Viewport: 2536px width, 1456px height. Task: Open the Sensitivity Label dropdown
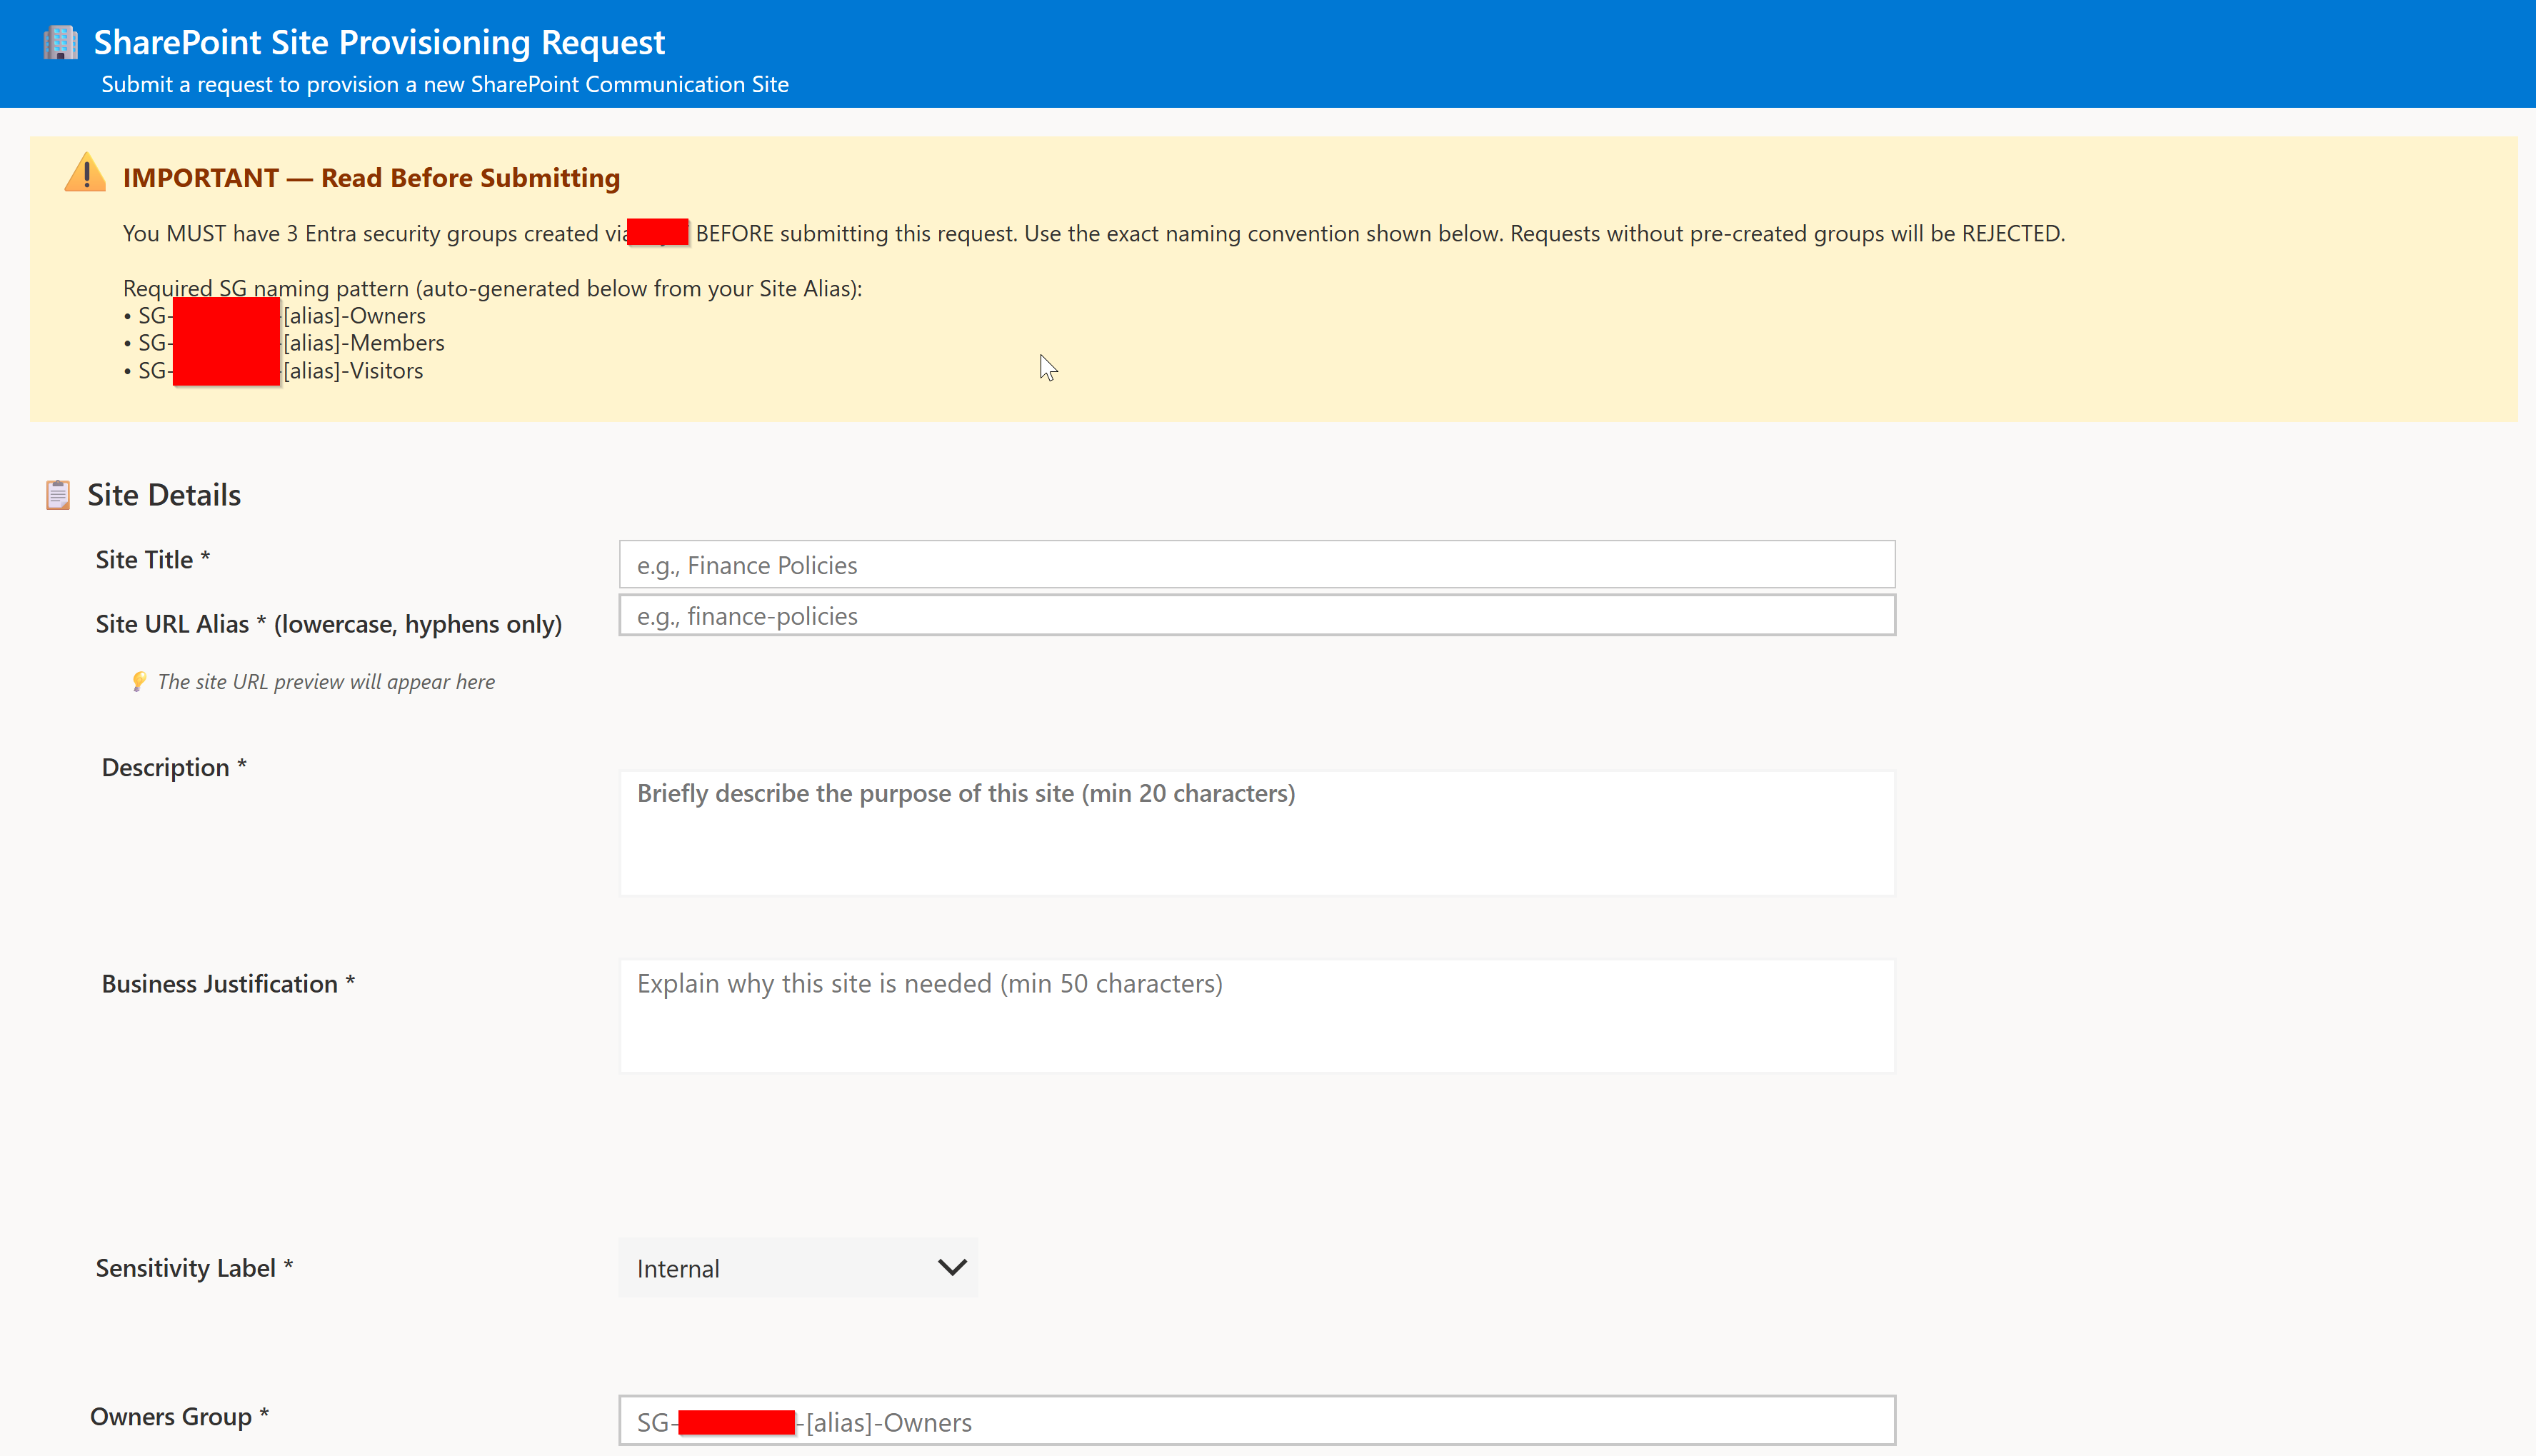coord(798,1268)
